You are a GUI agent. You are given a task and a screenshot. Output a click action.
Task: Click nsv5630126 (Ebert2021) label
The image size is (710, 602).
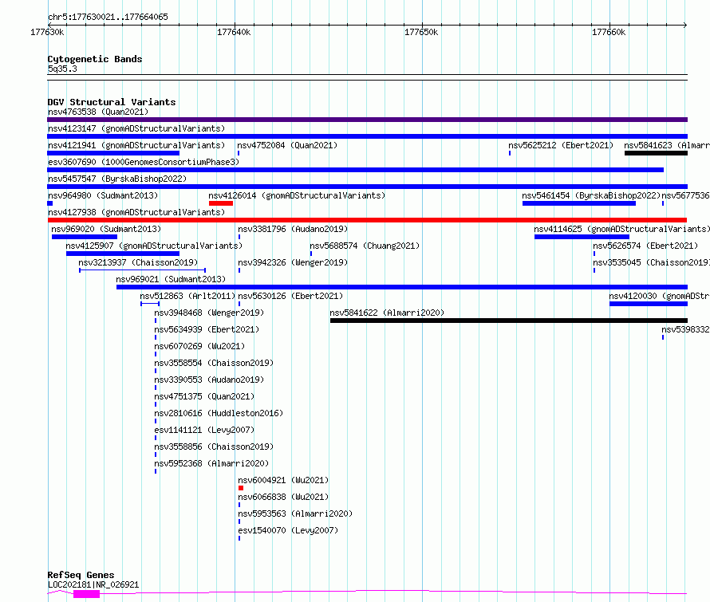(290, 296)
